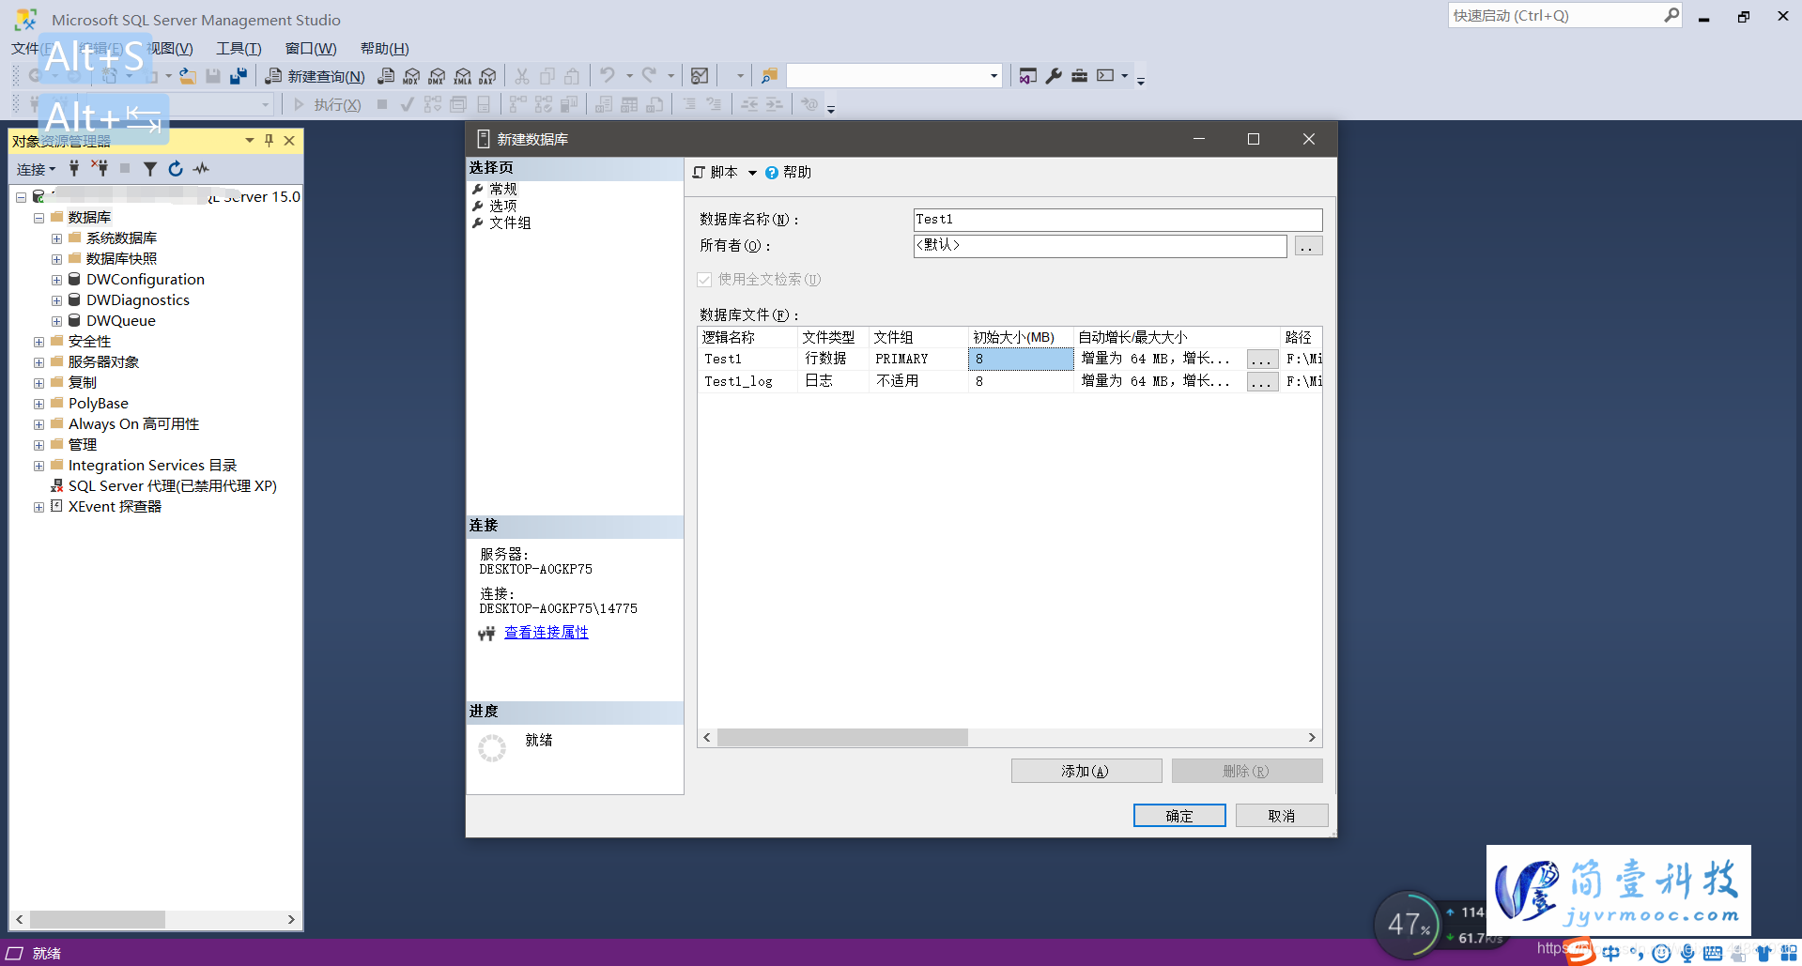Close the Object Explorer panel
This screenshot has height=966, width=1802.
point(289,141)
